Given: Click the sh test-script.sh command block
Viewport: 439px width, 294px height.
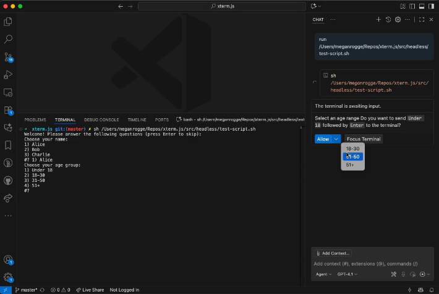Looking at the screenshot, I should pos(377,83).
